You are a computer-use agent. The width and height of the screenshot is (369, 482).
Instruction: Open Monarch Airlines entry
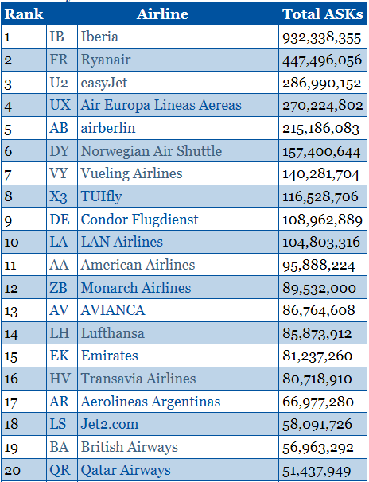(x=136, y=288)
